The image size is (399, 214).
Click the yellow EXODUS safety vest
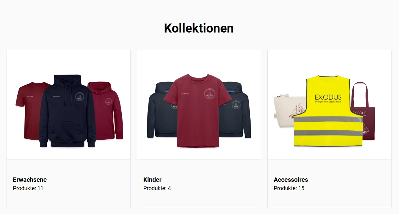click(x=328, y=111)
